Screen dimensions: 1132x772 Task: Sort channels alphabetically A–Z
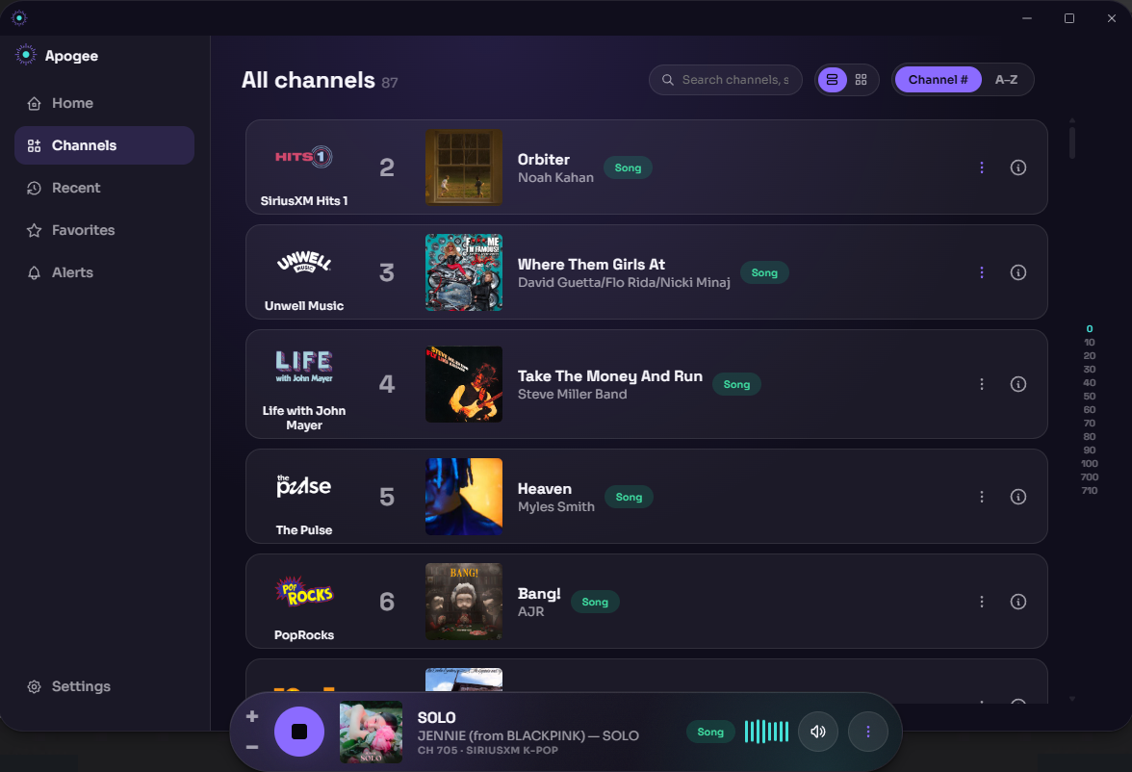1007,80
